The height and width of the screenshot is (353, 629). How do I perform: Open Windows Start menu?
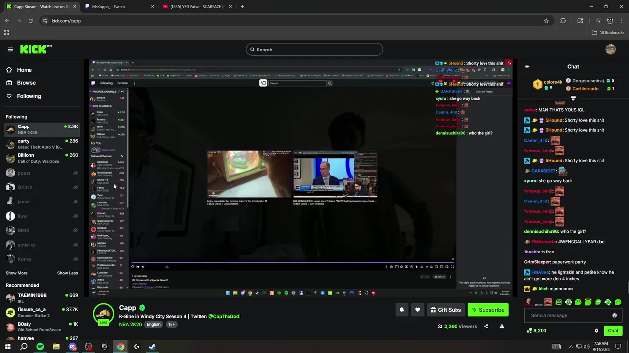8,347
